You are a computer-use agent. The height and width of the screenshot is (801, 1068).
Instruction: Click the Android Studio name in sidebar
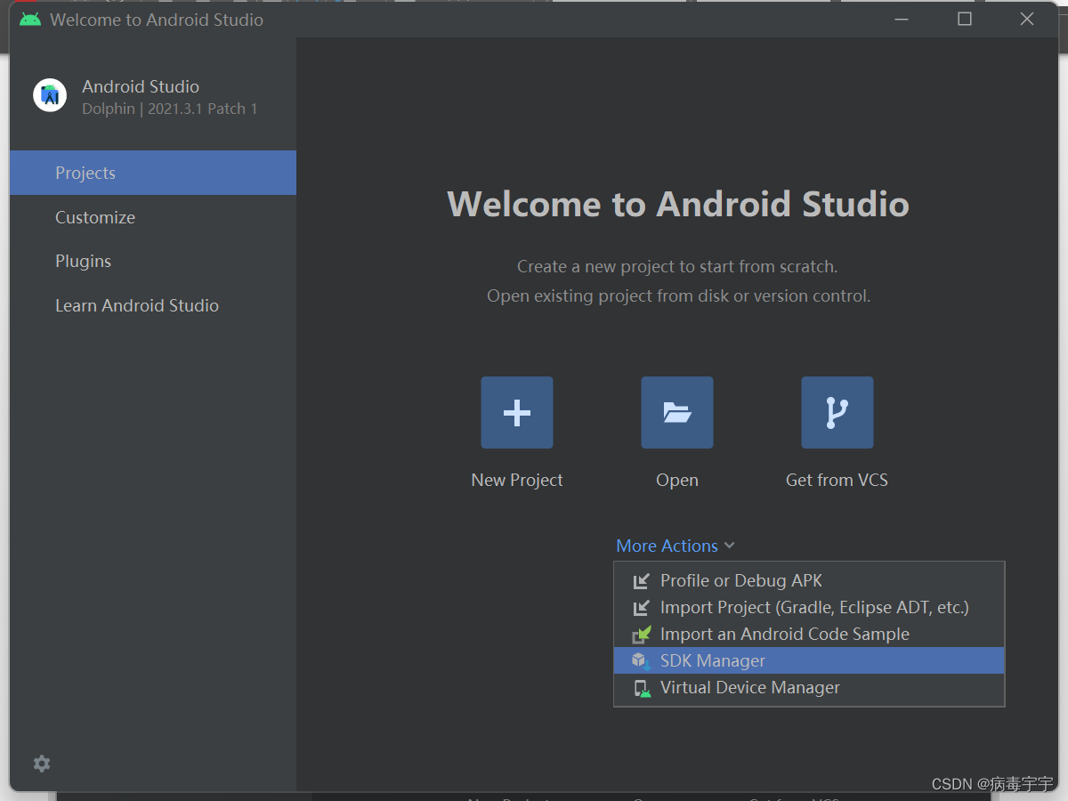(141, 86)
